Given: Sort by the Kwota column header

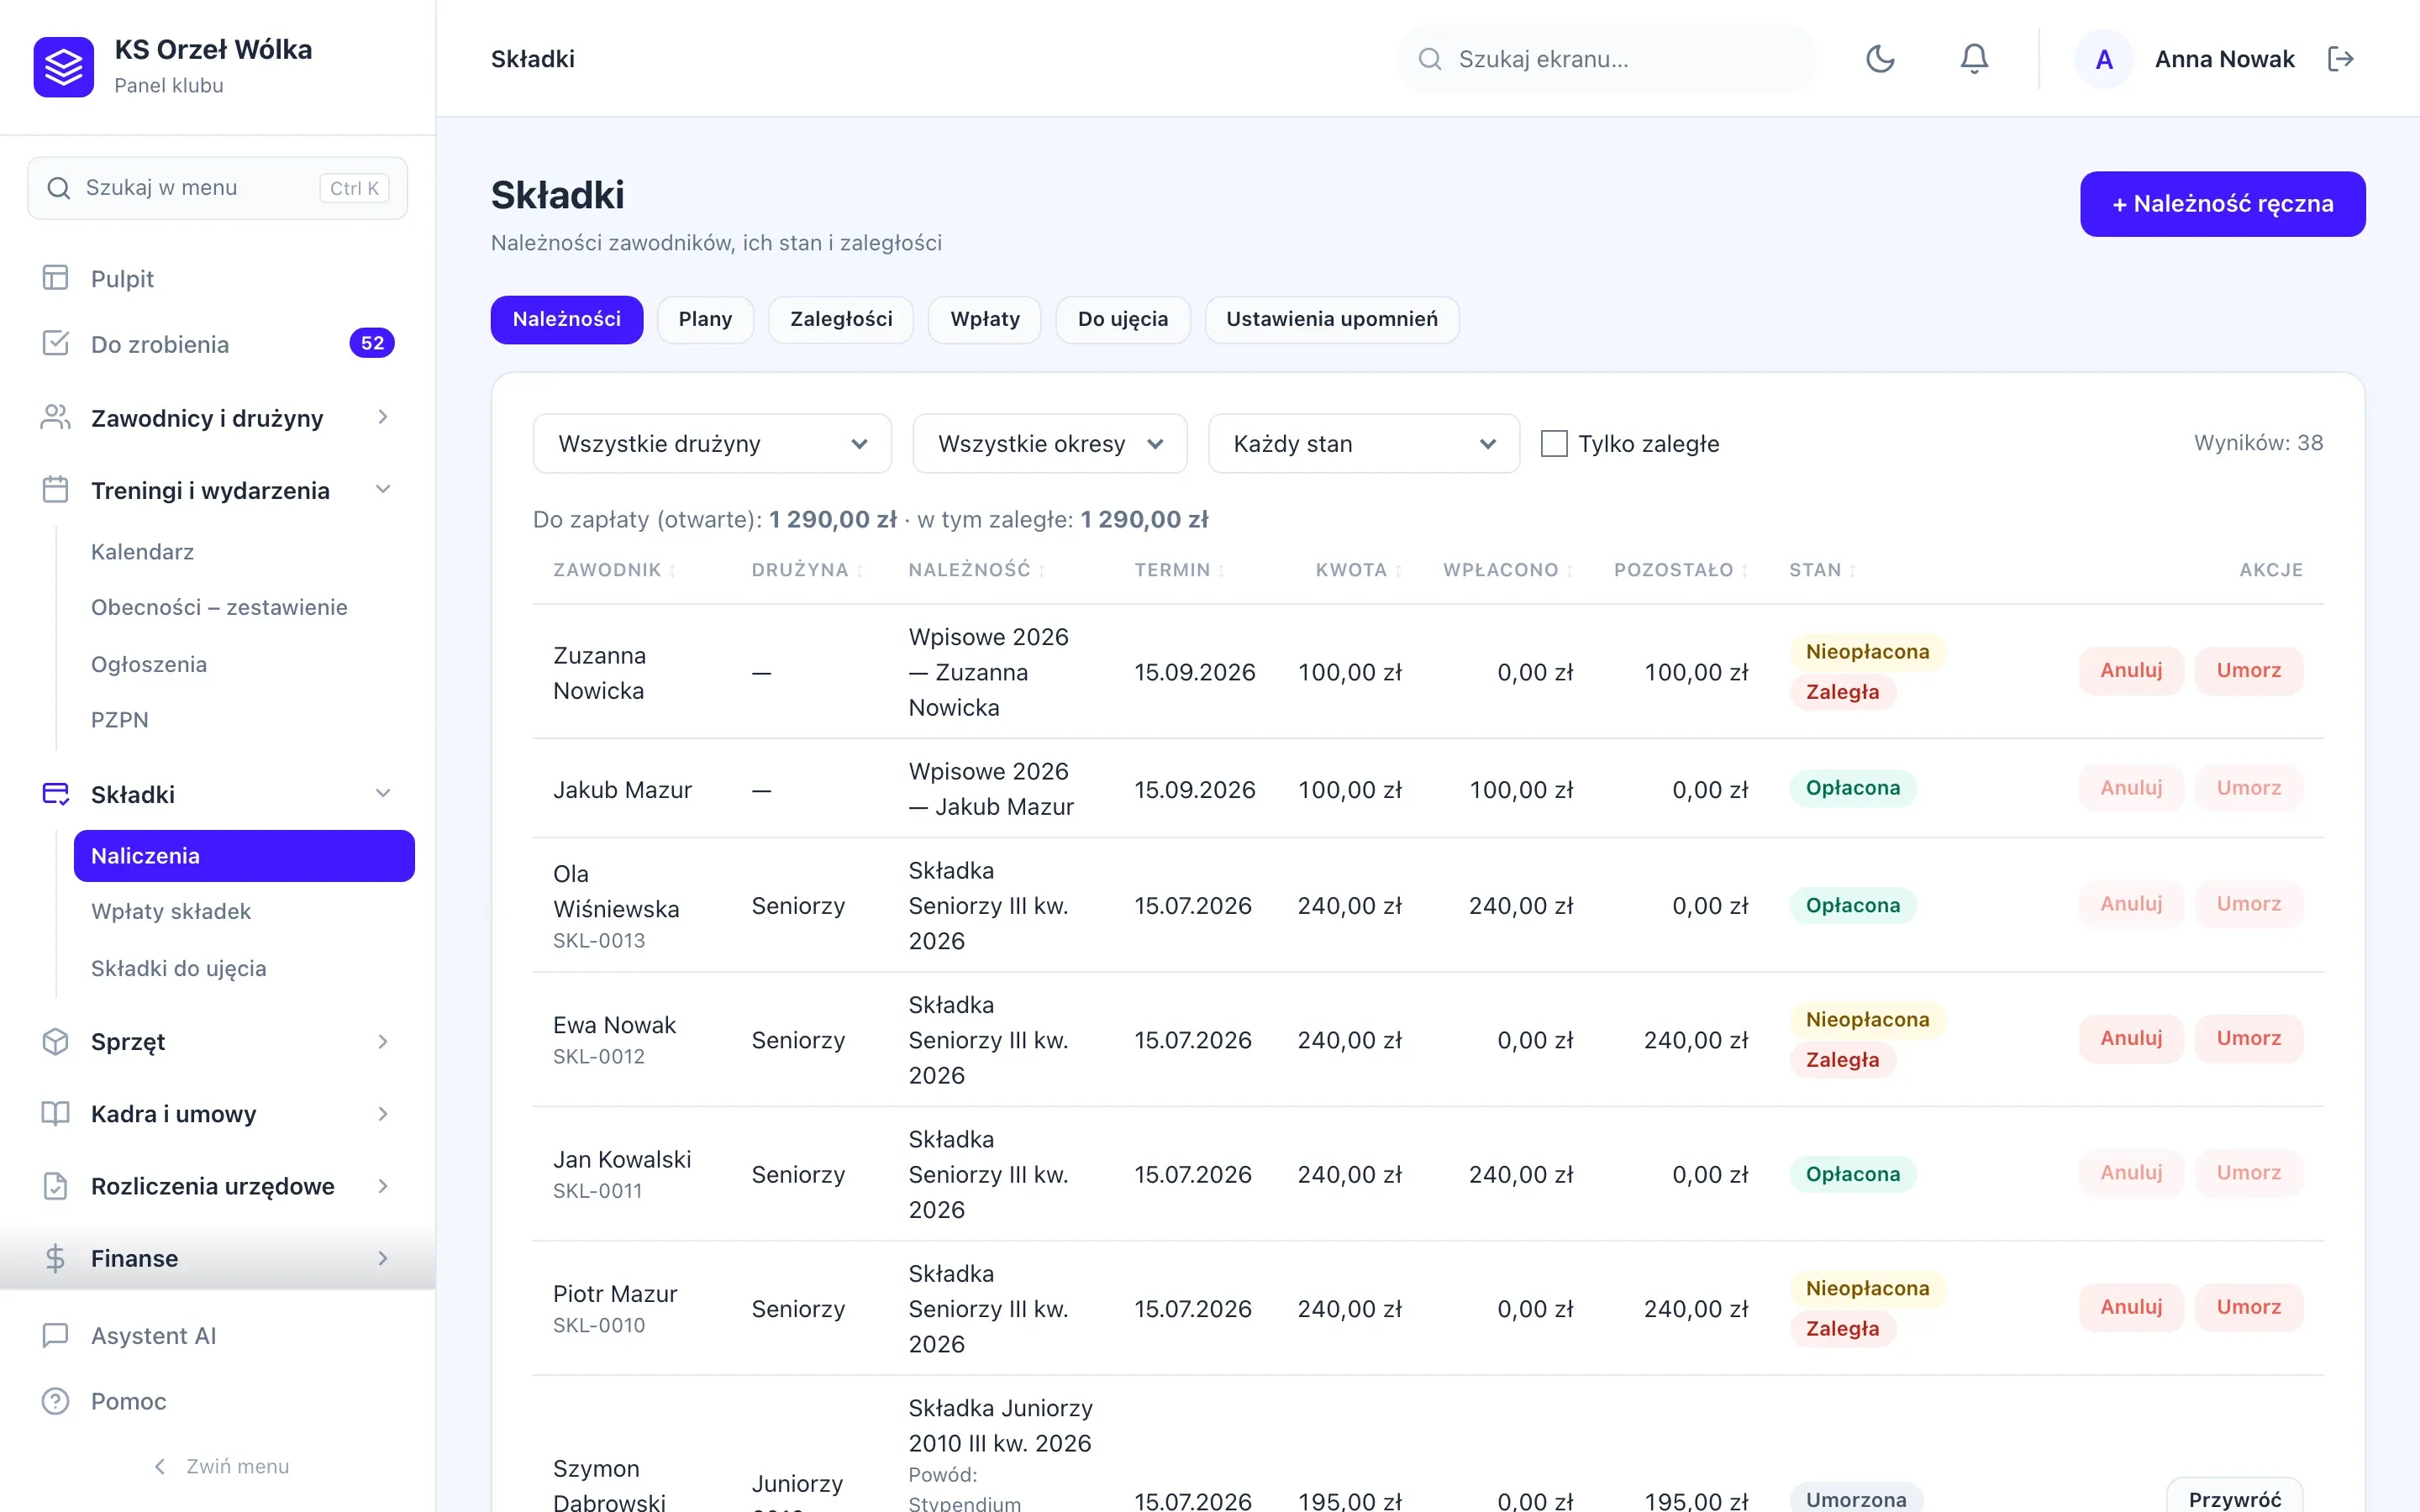Looking at the screenshot, I should click(1358, 570).
